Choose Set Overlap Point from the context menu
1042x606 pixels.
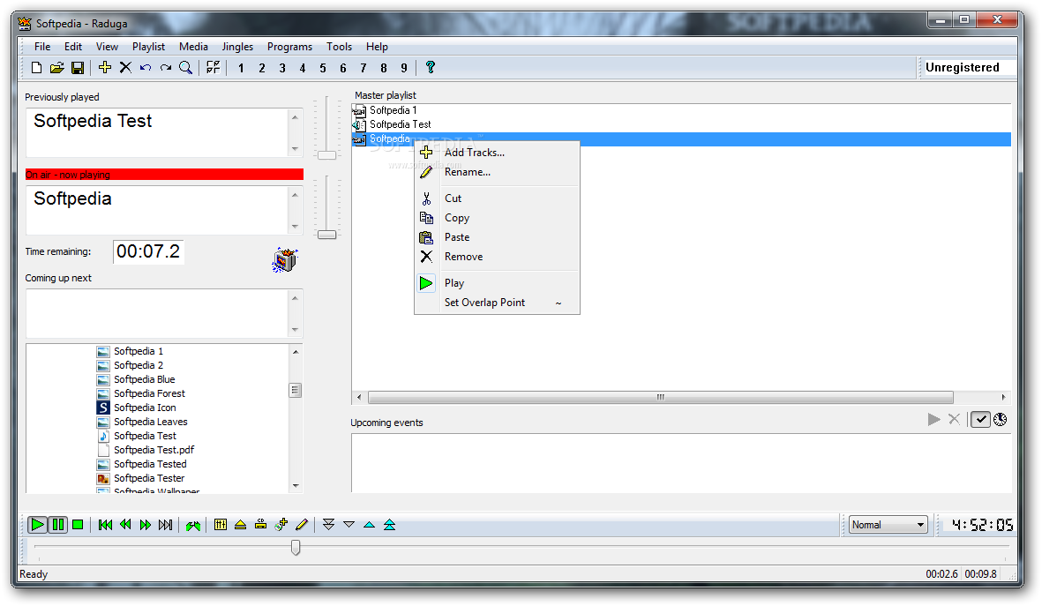[x=497, y=303]
